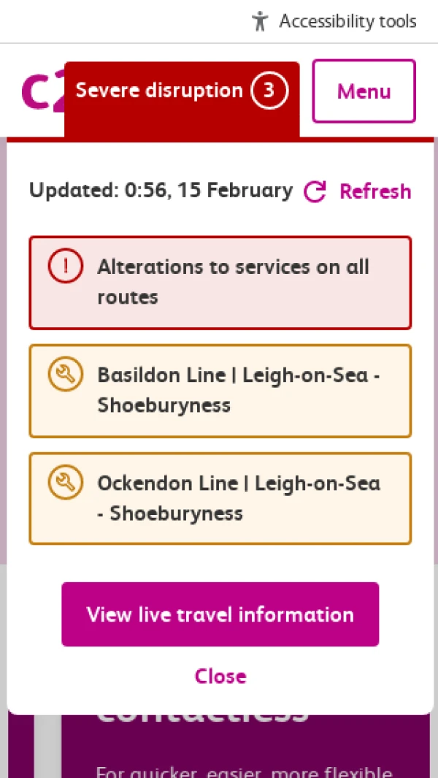Open the Accessibility tools link
Screen dimensions: 438x778
(347, 21)
